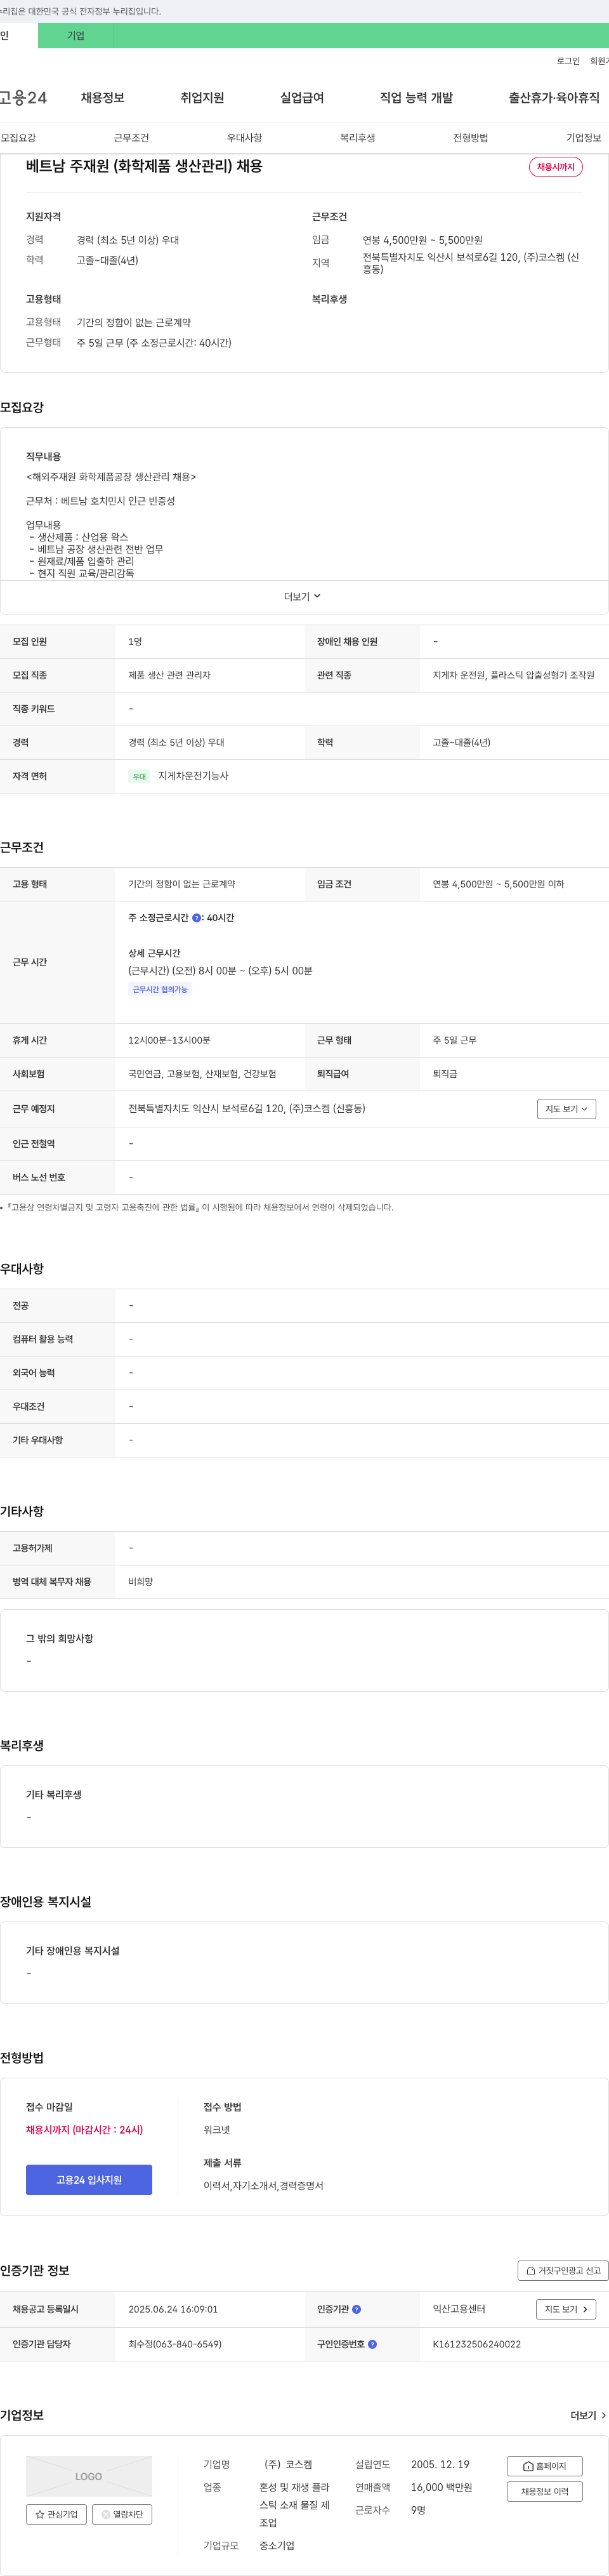
Task: Click the 지게차운전기능사 license text
Action: (x=193, y=776)
